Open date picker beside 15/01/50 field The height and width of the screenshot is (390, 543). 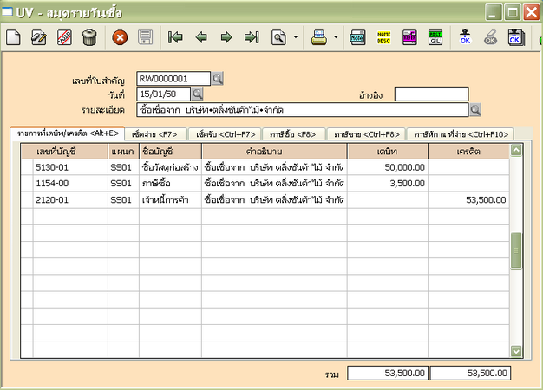click(x=197, y=94)
